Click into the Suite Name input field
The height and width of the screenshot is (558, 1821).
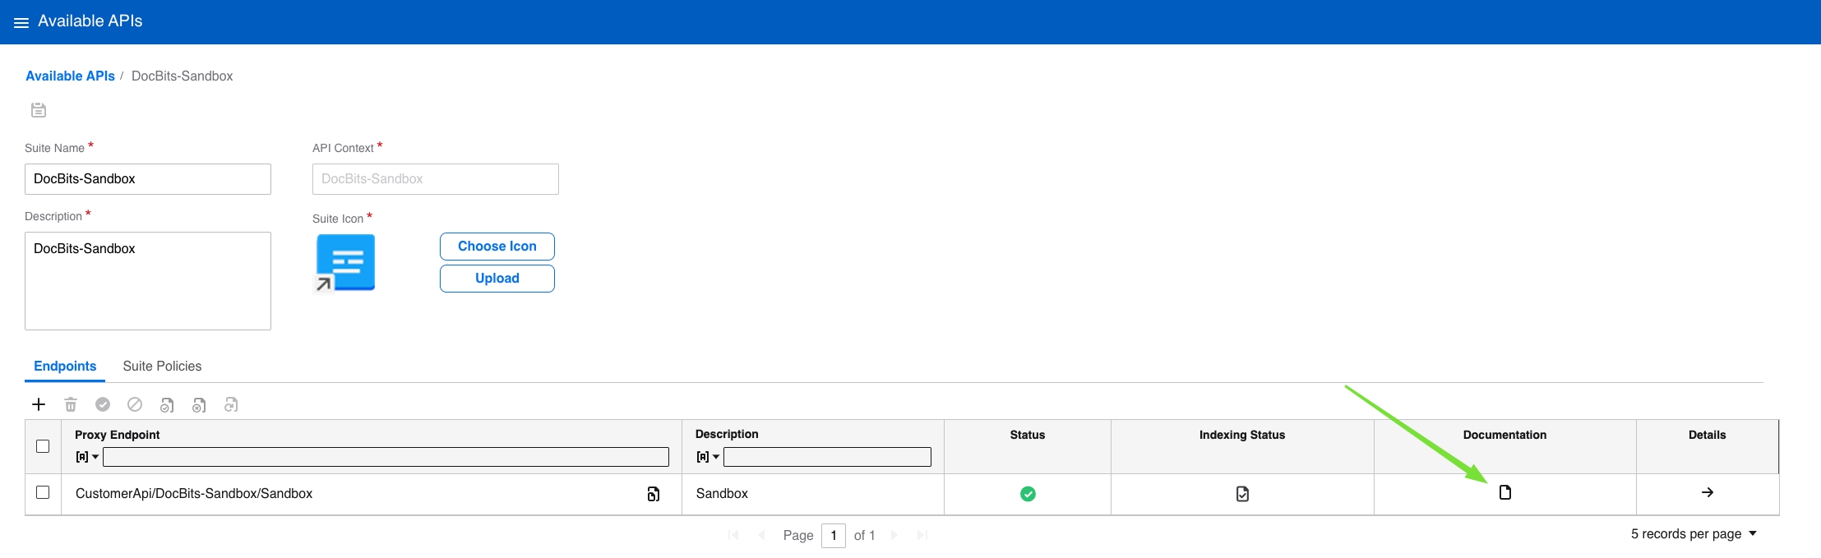click(148, 179)
